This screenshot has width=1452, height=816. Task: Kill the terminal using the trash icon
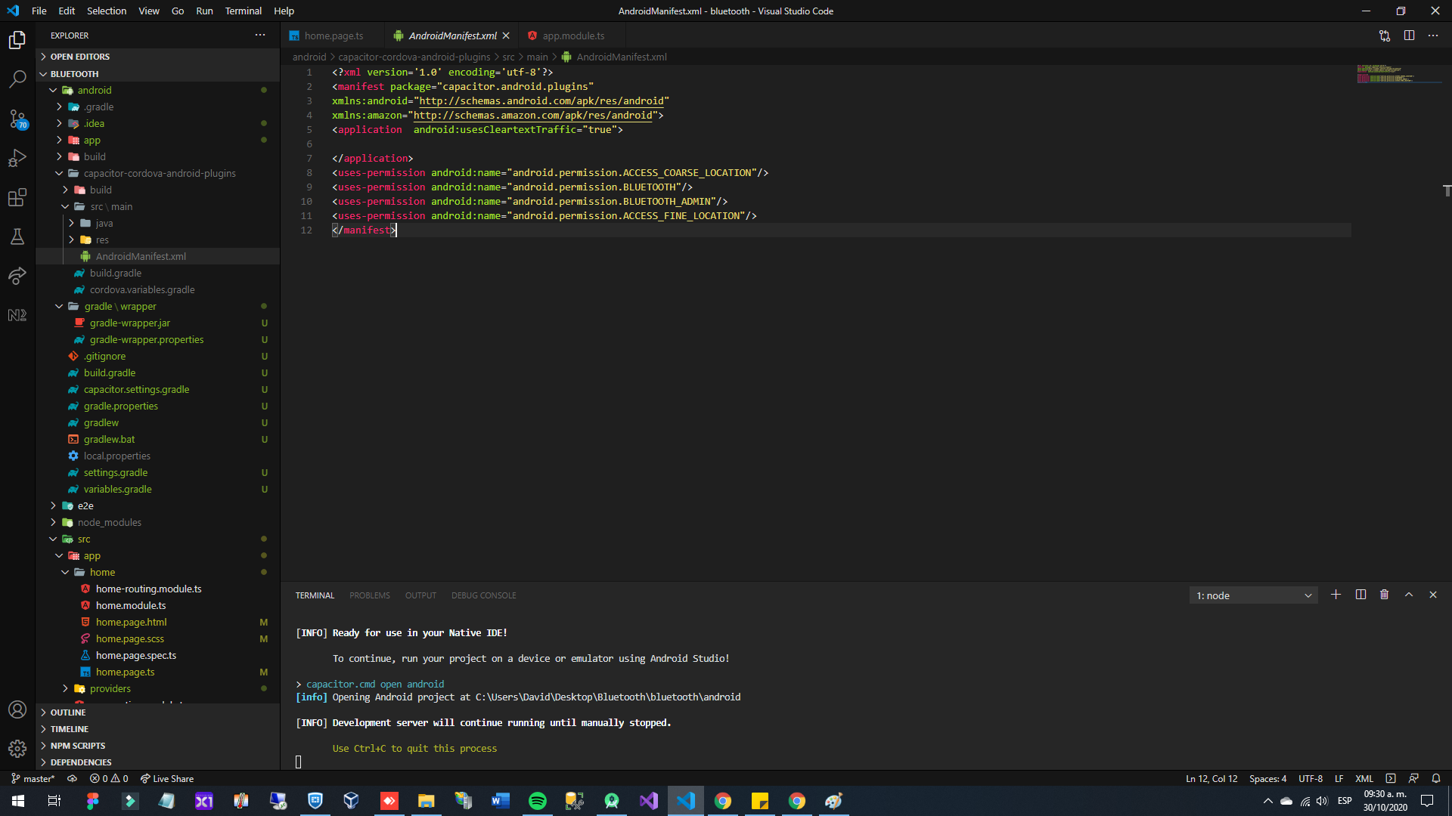click(1384, 595)
